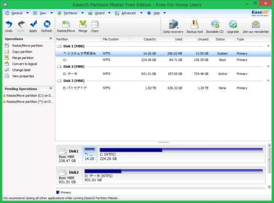Collapse the Pending Operations panel
Image resolution: width=274 pixels, height=203 pixels.
51,88
